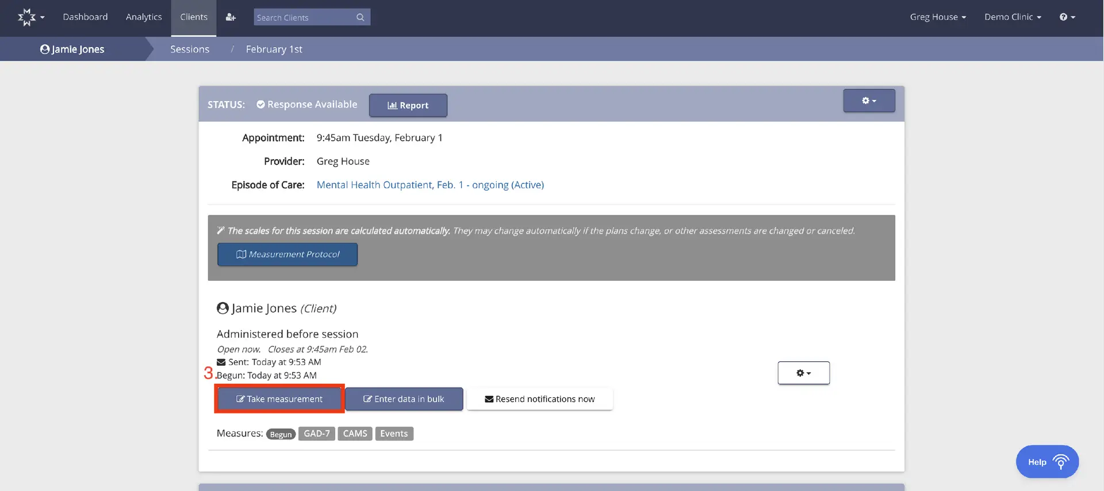Click Enter data in bulk
This screenshot has width=1104, height=491.
coord(404,399)
